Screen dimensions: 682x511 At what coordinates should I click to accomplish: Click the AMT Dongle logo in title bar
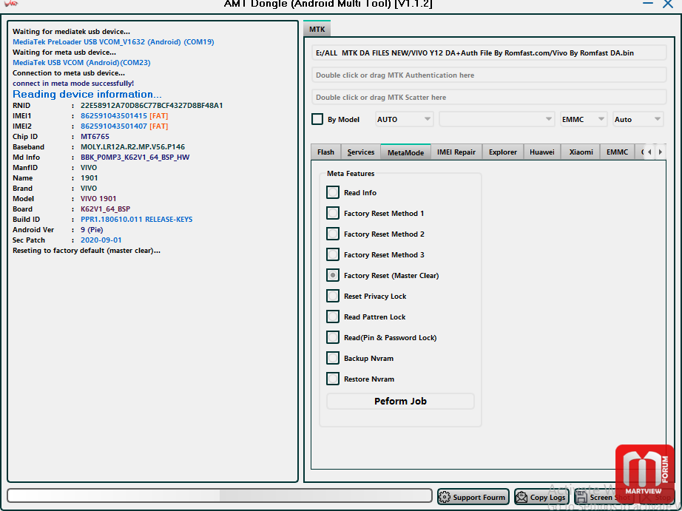coord(11,4)
